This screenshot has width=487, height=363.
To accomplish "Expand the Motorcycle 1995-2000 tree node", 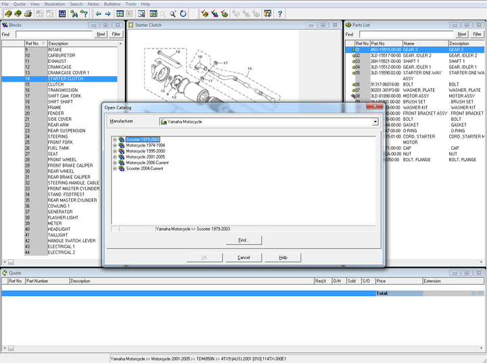I will click(115, 151).
